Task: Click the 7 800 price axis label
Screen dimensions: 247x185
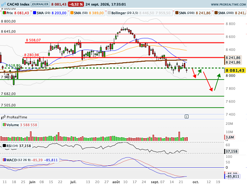Action: click(x=230, y=88)
